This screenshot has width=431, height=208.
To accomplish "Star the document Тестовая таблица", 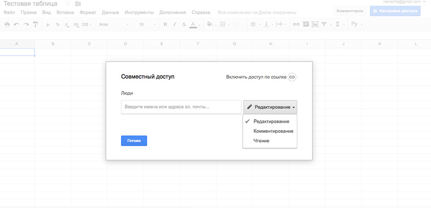I will pyautogui.click(x=68, y=4).
